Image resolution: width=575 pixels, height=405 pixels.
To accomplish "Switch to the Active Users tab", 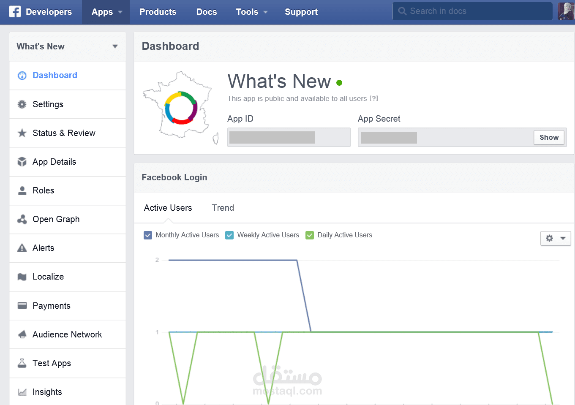I will point(168,208).
